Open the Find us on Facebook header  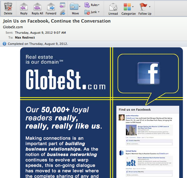pyautogui.click(x=135, y=110)
